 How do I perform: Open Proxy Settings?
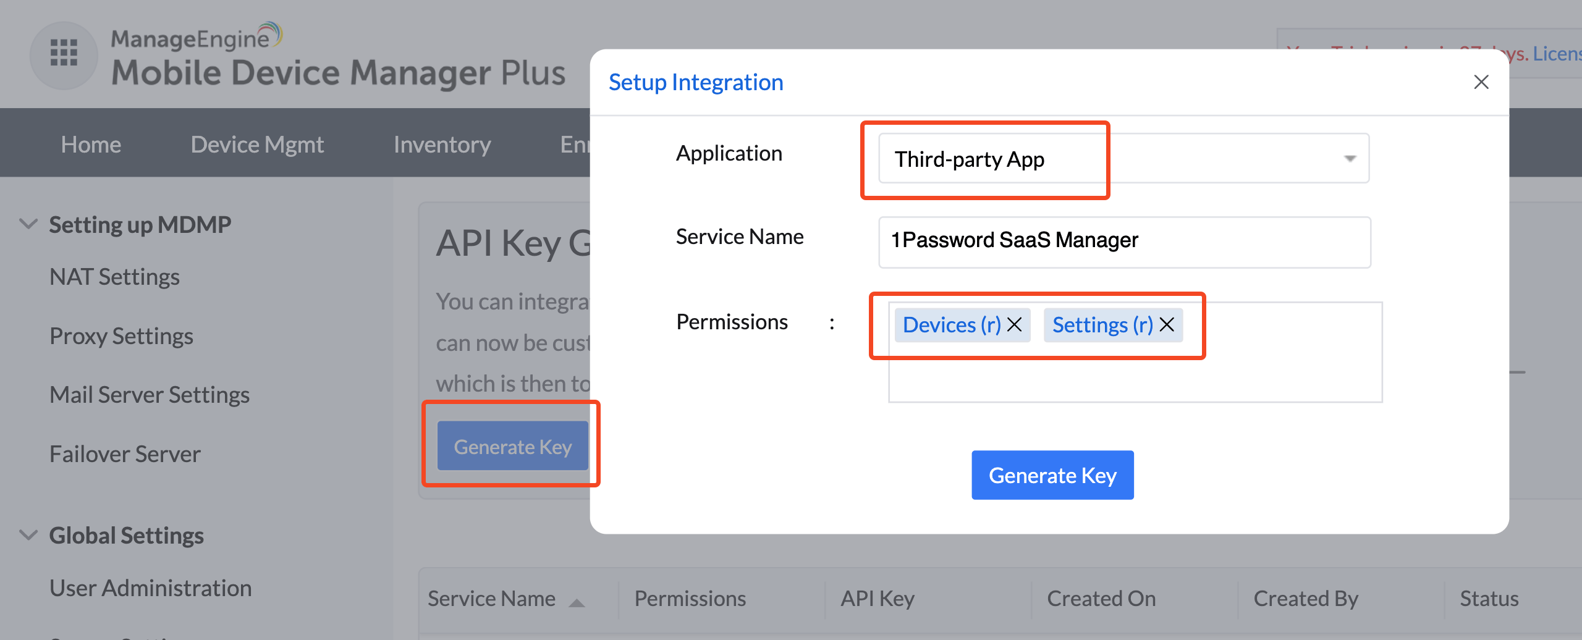pos(121,336)
